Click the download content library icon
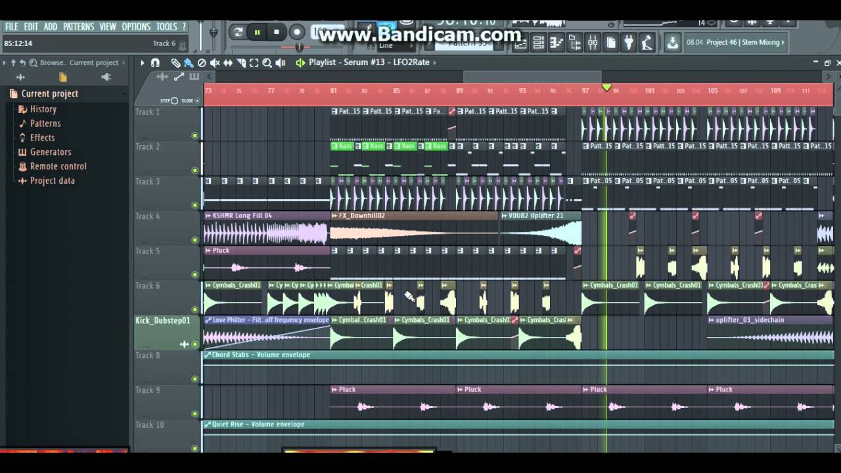Screen dimensions: 841x473 [672, 43]
